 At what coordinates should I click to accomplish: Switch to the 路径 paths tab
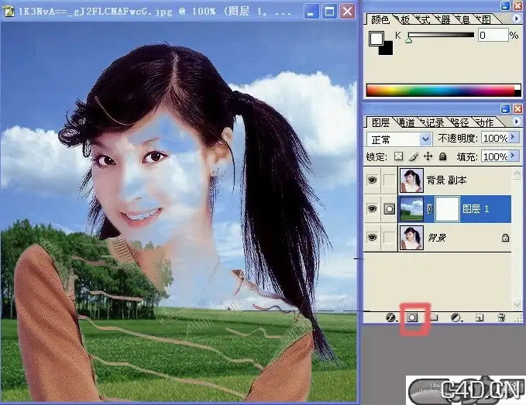click(459, 122)
